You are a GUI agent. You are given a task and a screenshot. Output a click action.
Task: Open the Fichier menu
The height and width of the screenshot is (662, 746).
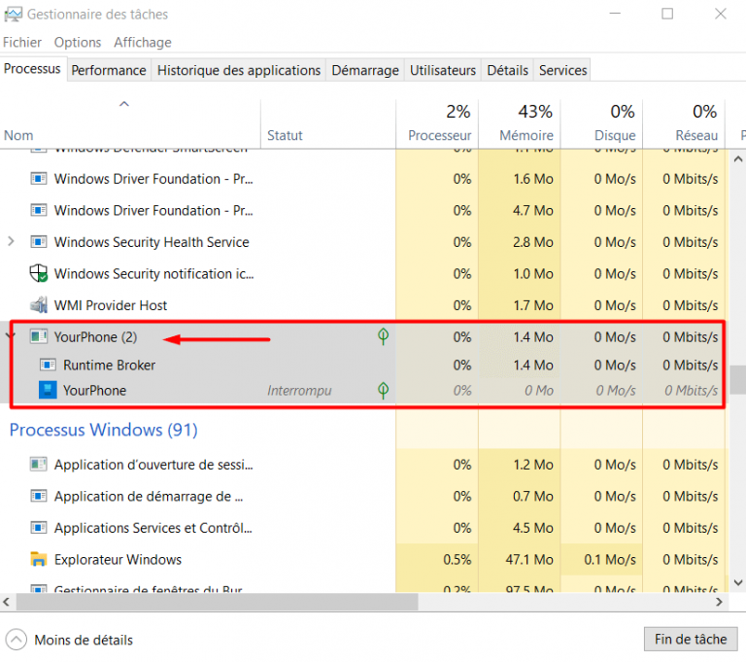22,43
